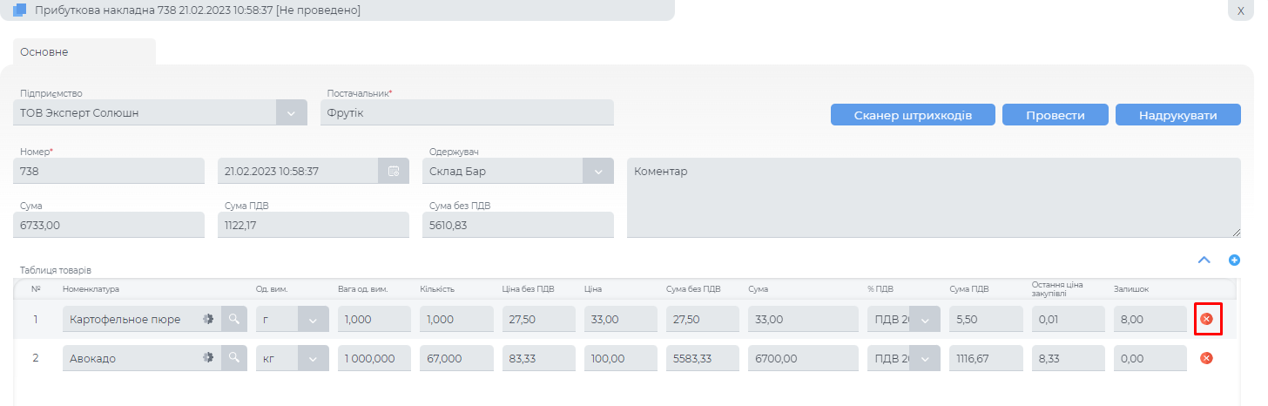Open unit dropdown for Авокадо (кг)

313,358
